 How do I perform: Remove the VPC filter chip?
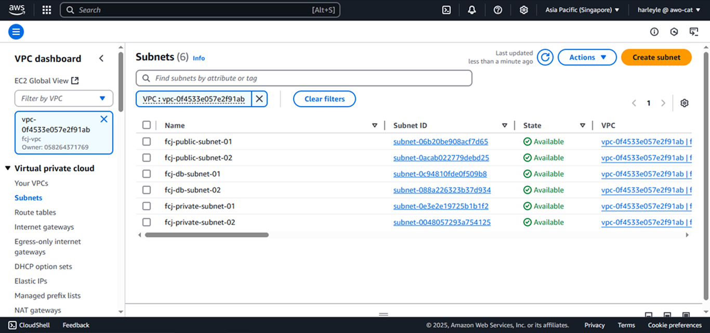point(259,99)
